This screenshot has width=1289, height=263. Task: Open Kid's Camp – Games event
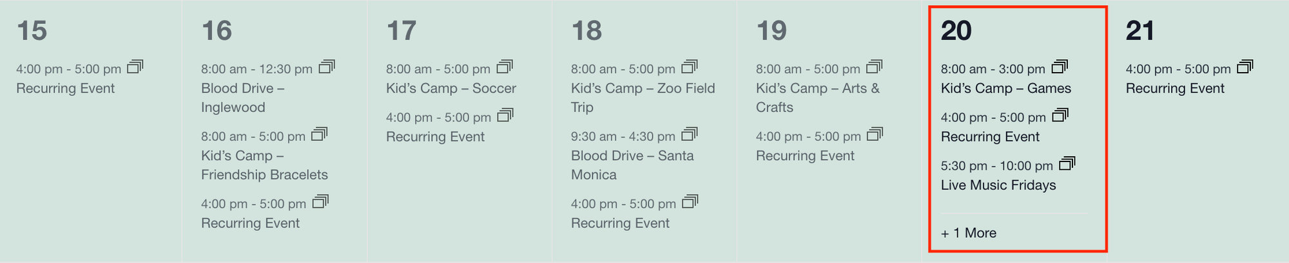pyautogui.click(x=1006, y=88)
